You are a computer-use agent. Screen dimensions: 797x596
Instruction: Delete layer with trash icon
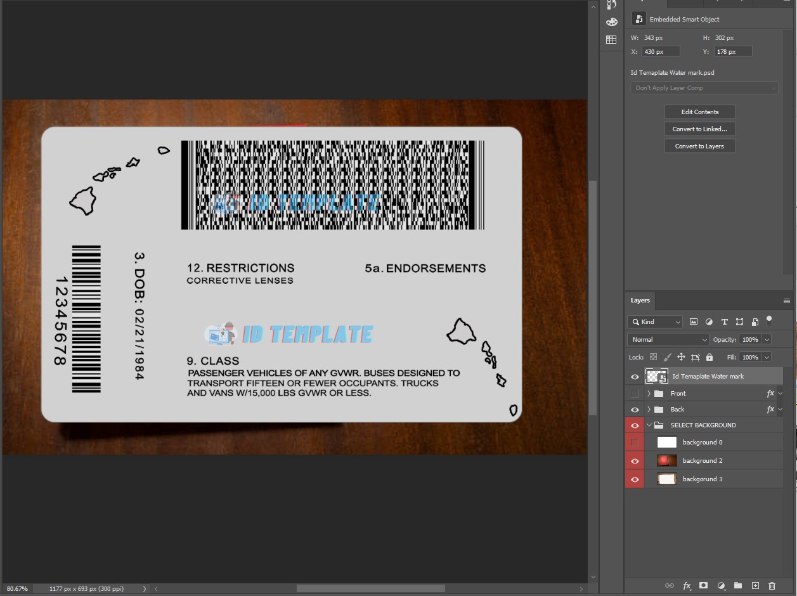772,586
